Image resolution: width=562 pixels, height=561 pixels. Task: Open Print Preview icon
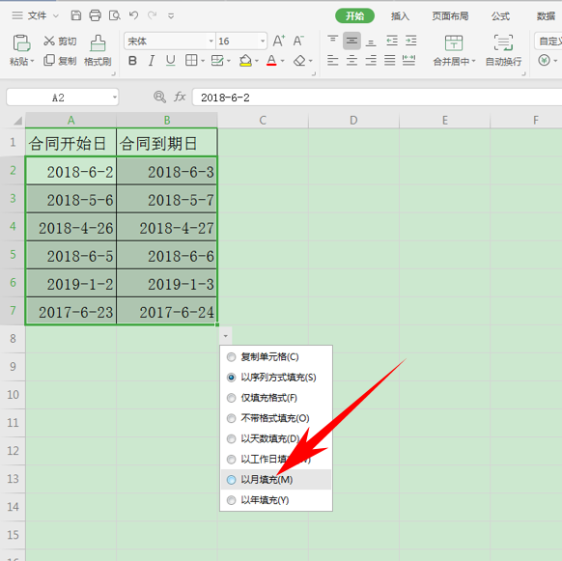pyautogui.click(x=114, y=15)
